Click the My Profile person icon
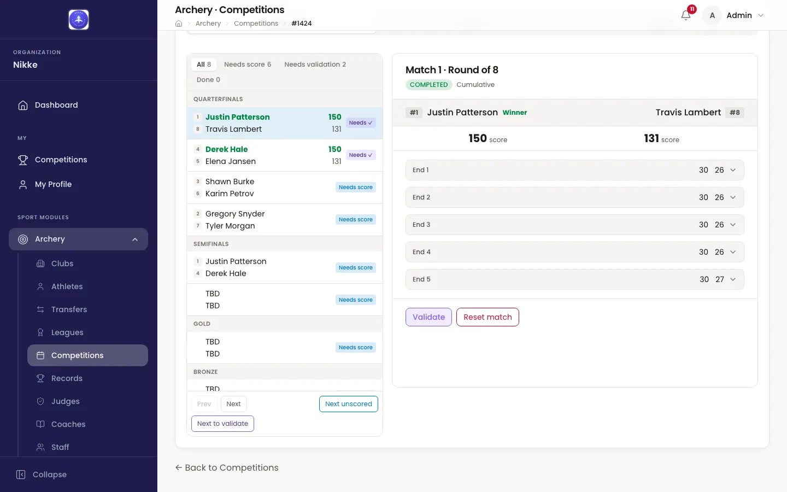 click(23, 184)
